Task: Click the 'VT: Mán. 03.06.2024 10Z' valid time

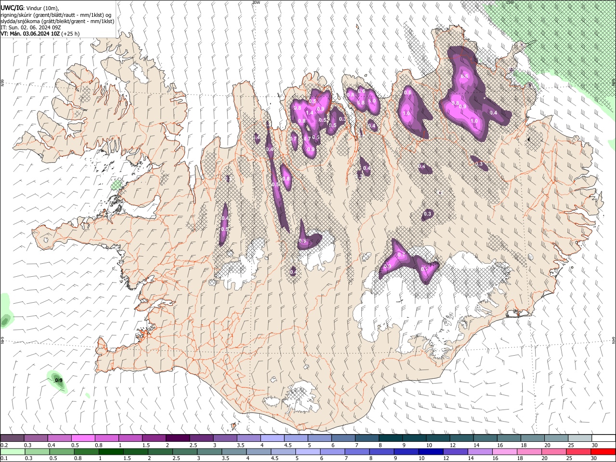Action: tap(30, 34)
